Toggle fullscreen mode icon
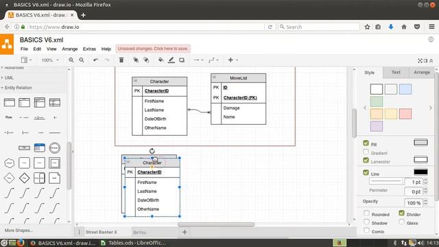This screenshot has height=247, width=439. point(420,60)
